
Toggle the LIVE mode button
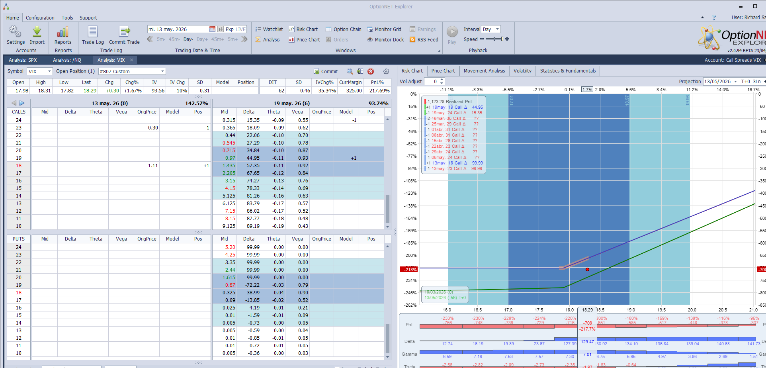click(241, 29)
